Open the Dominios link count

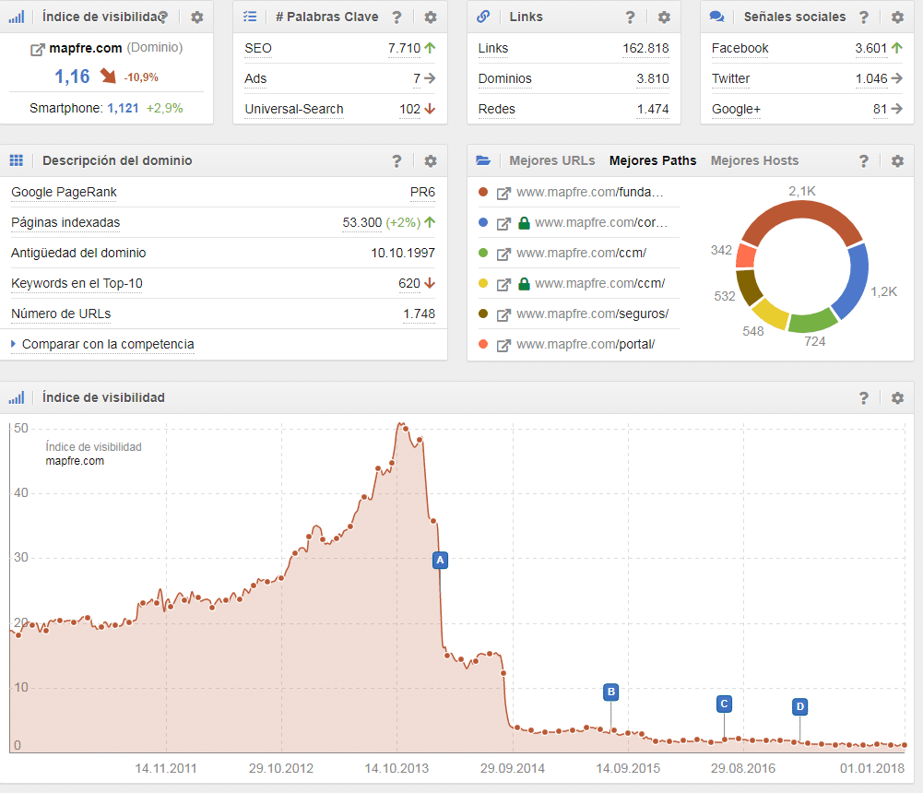tap(652, 78)
